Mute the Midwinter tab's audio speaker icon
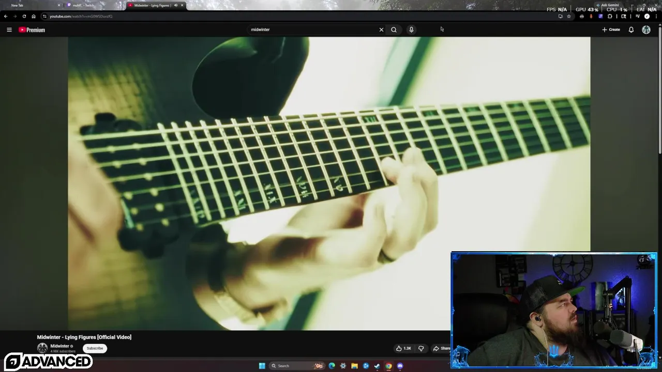The width and height of the screenshot is (662, 372). tap(175, 5)
